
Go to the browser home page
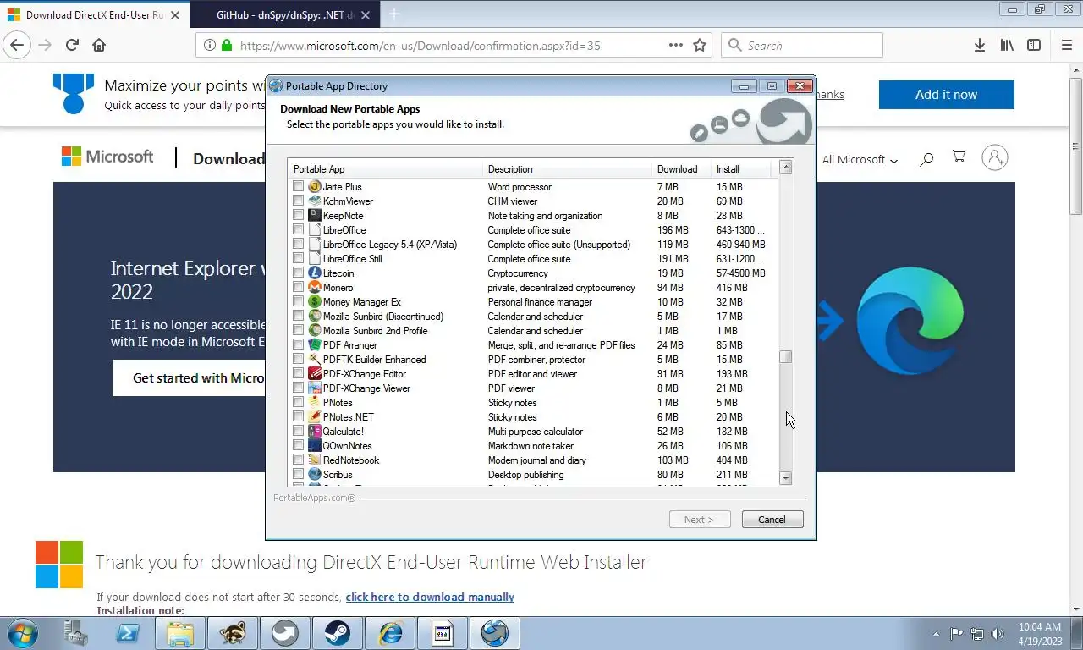[x=99, y=46]
